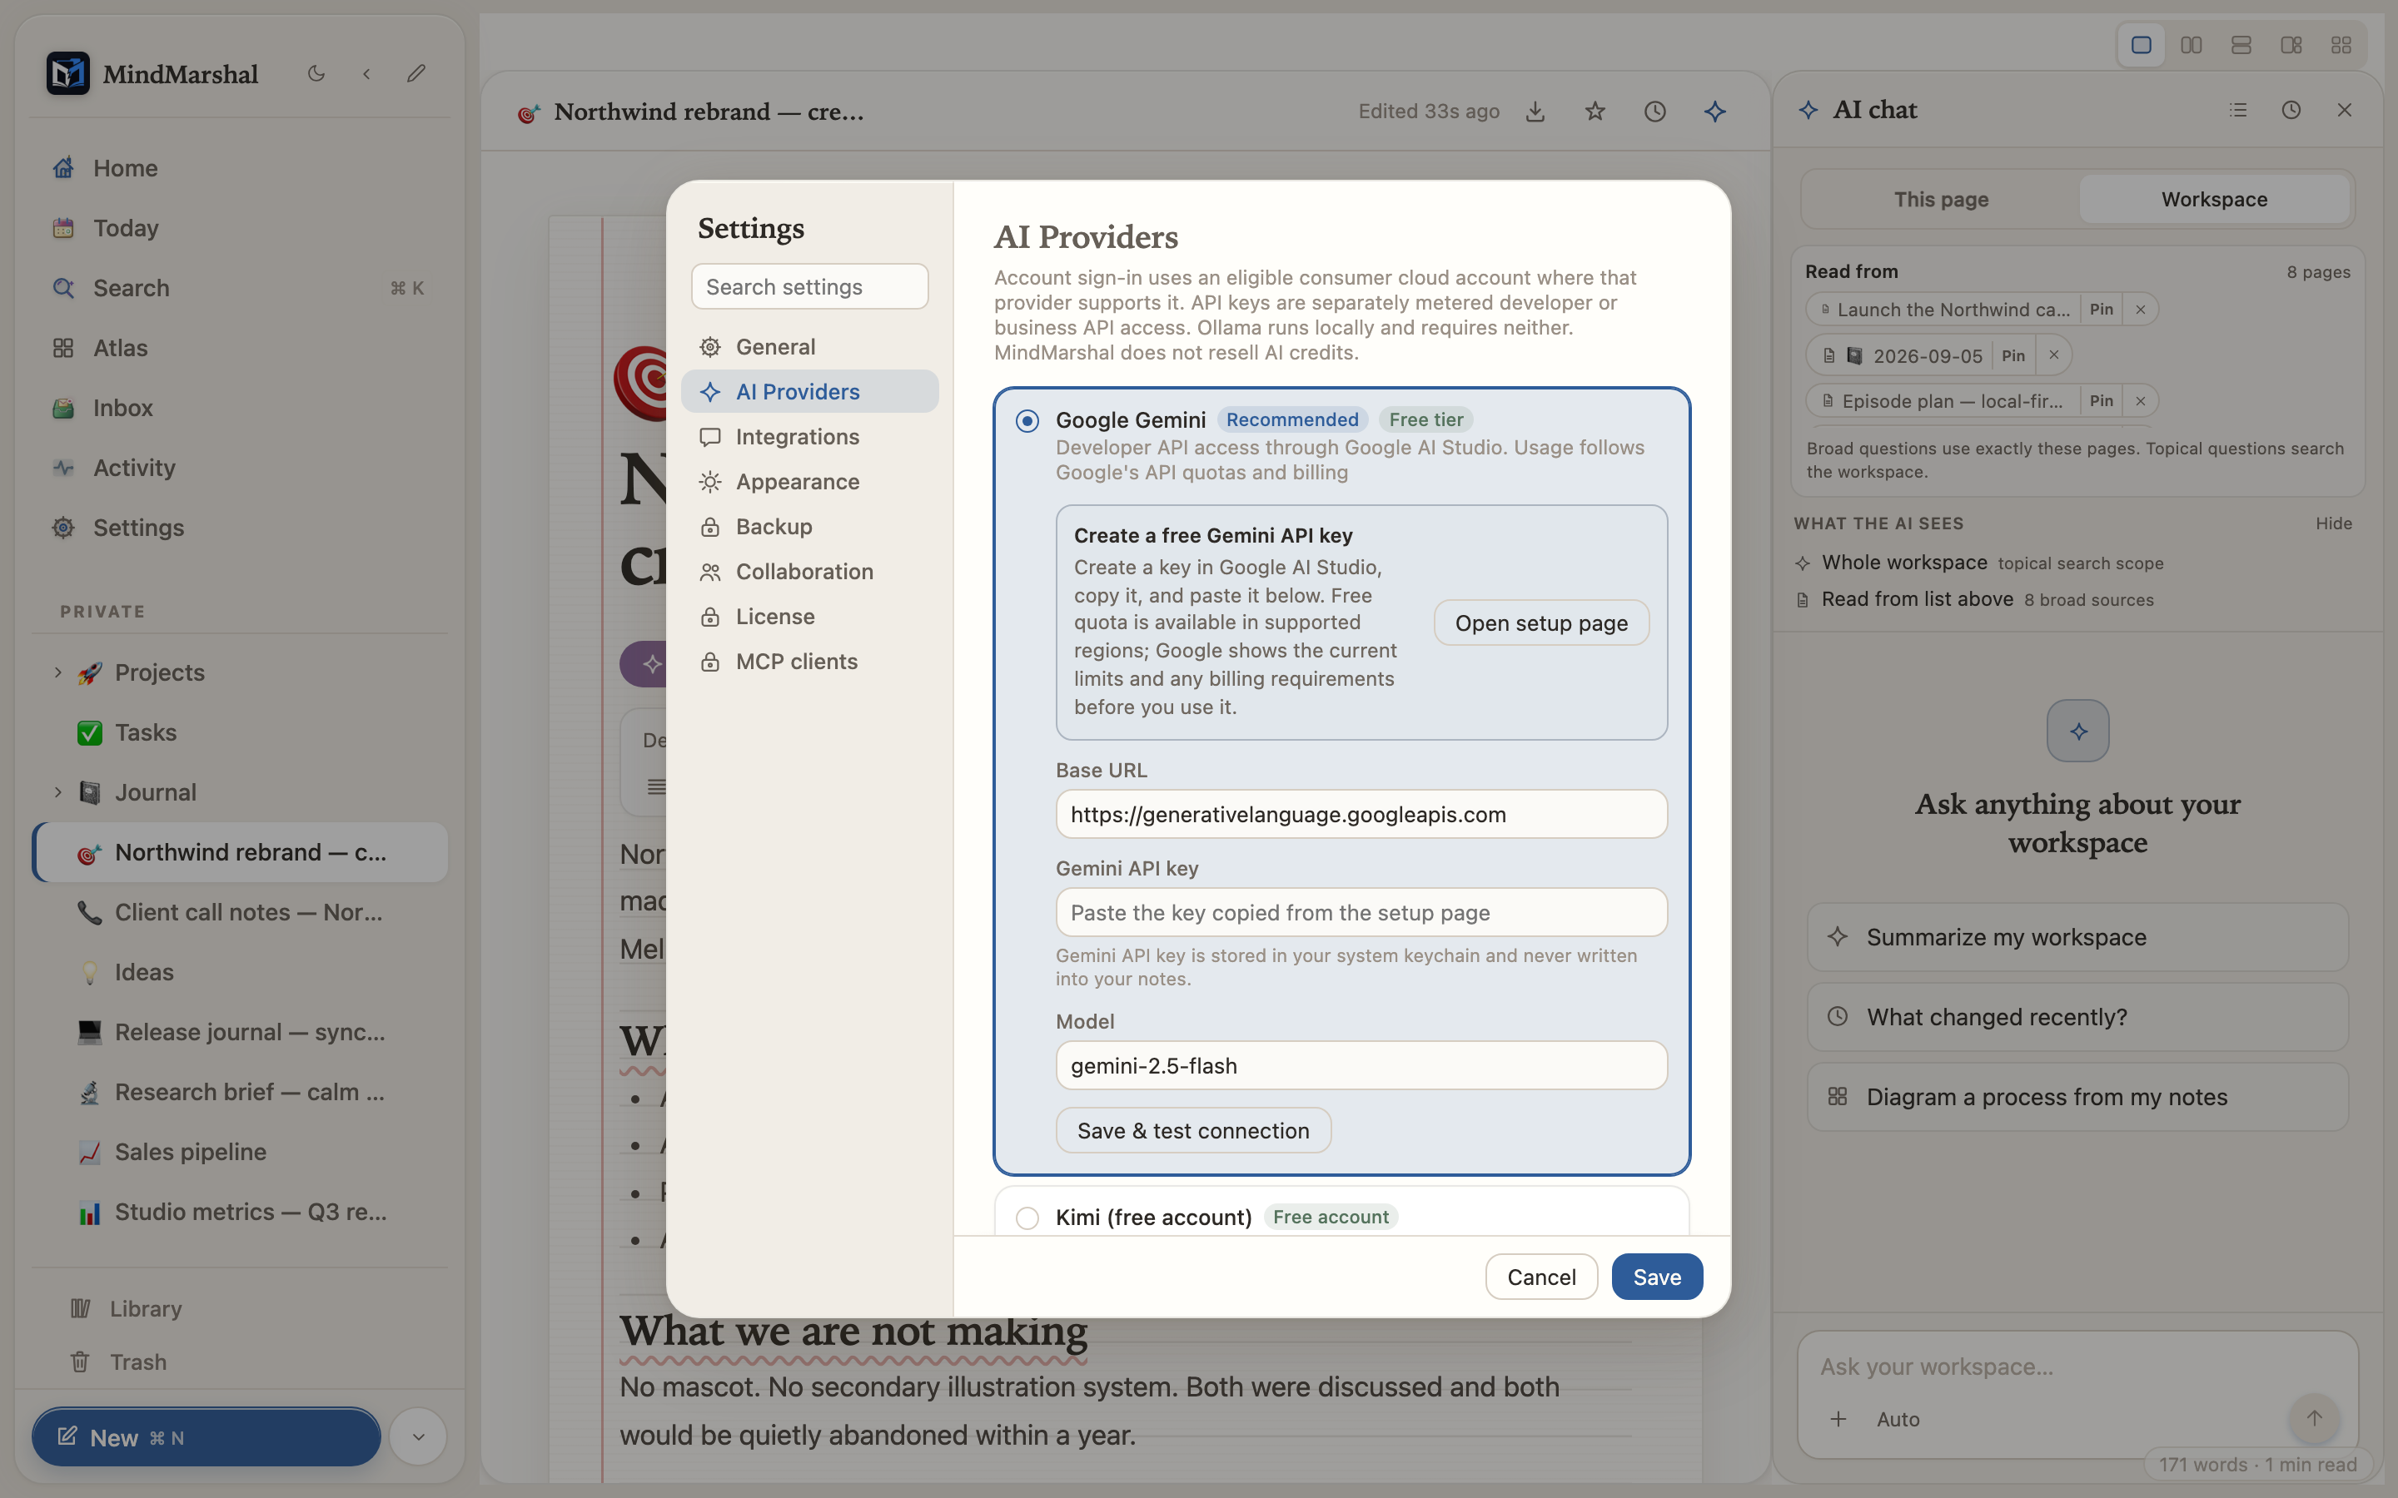Open Appearance settings tab

809,482
